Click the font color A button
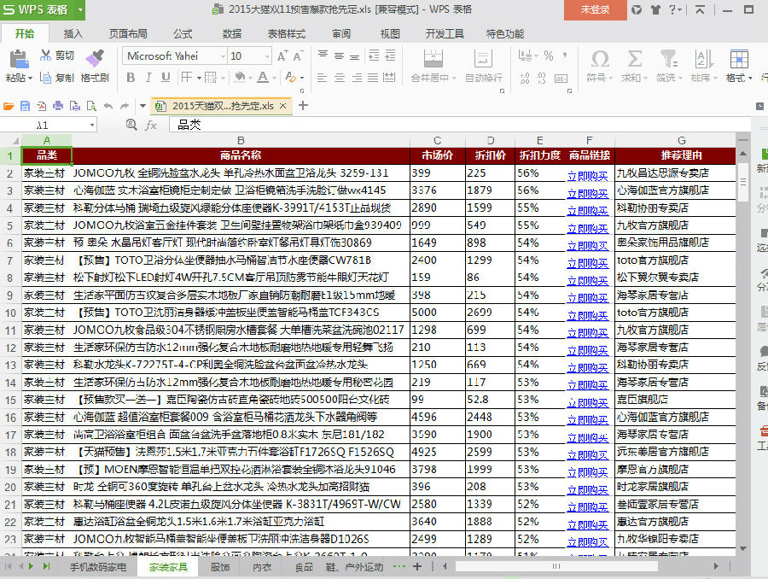Viewport: 768px width, 579px height. click(263, 78)
